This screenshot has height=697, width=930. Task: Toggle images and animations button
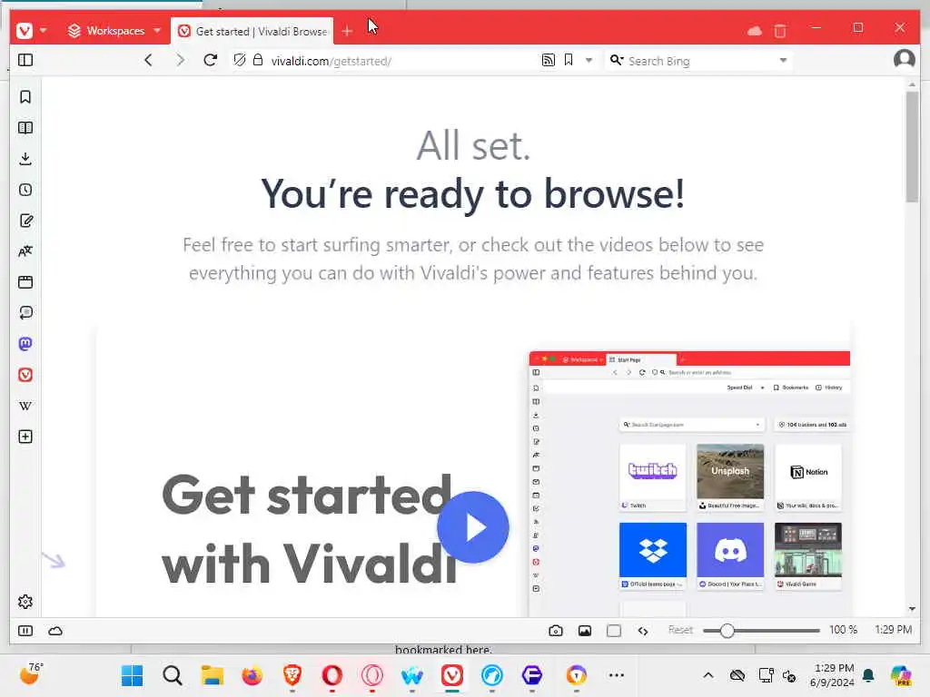(585, 631)
